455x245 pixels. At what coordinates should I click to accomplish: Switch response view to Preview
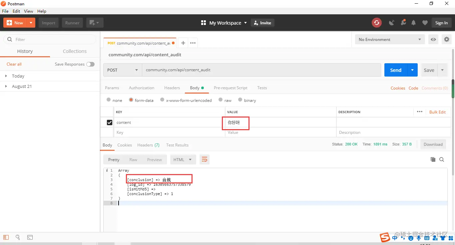[154, 160]
